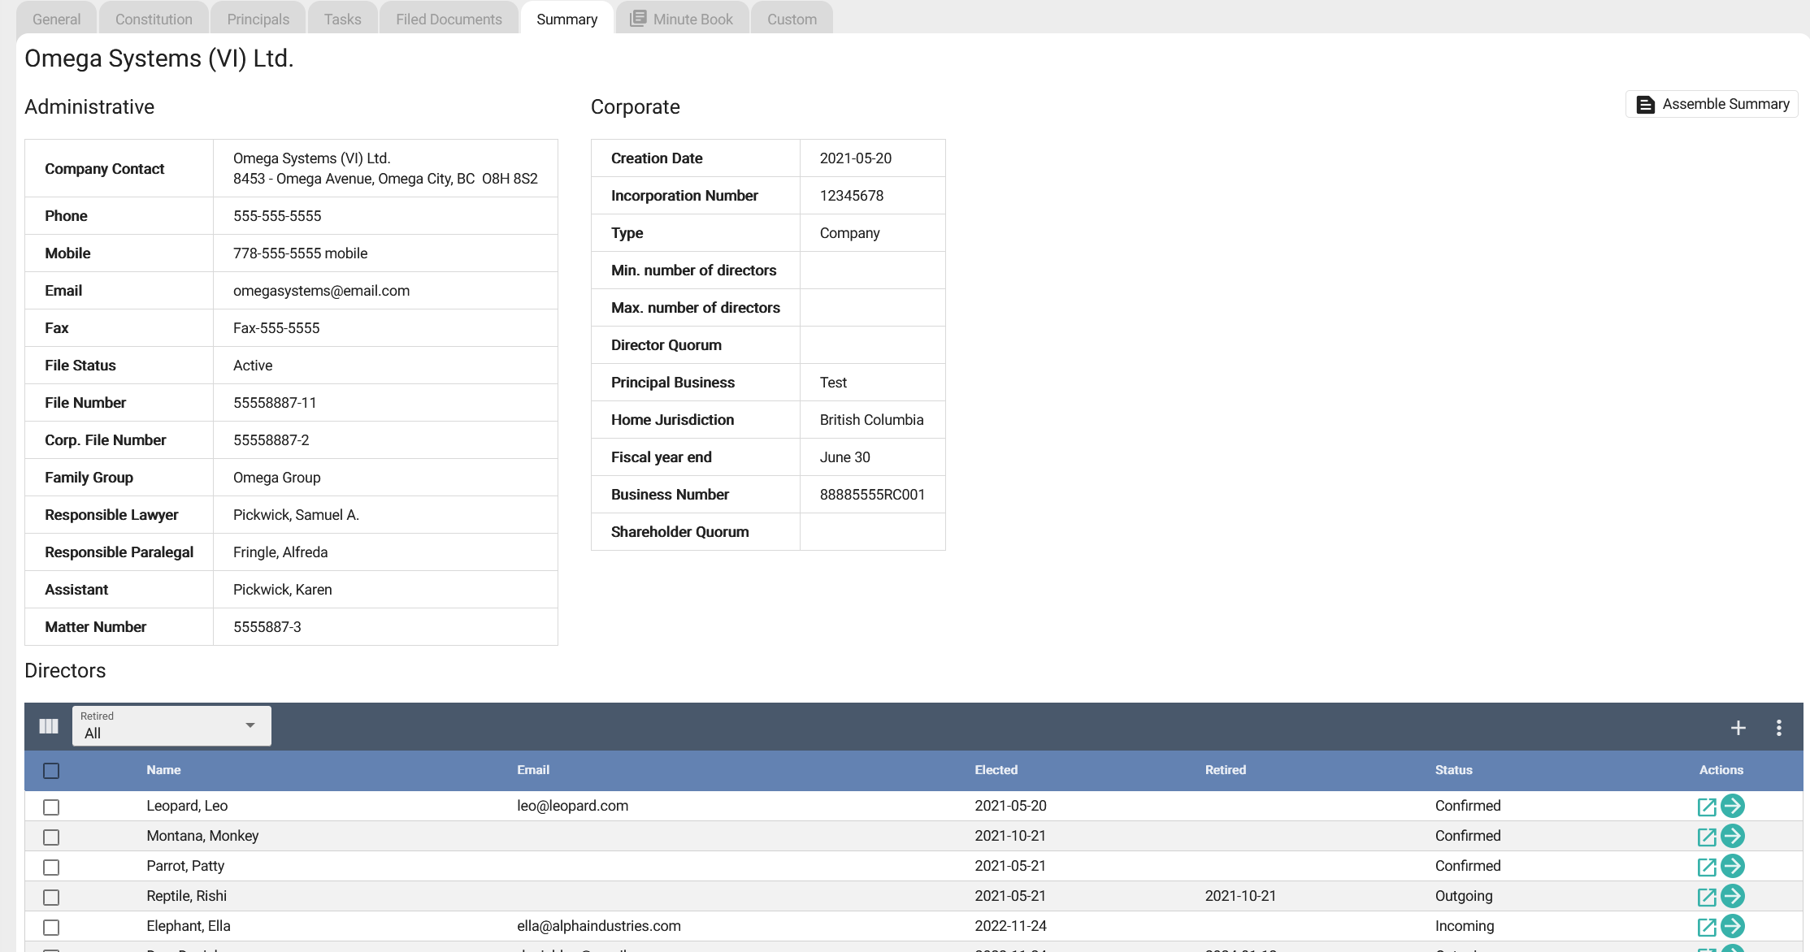The height and width of the screenshot is (952, 1810).
Task: Switch to the Minute Book tab
Action: tap(682, 19)
